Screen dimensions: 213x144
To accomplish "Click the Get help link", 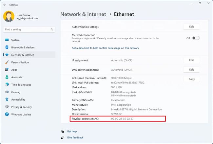I will [72, 131].
